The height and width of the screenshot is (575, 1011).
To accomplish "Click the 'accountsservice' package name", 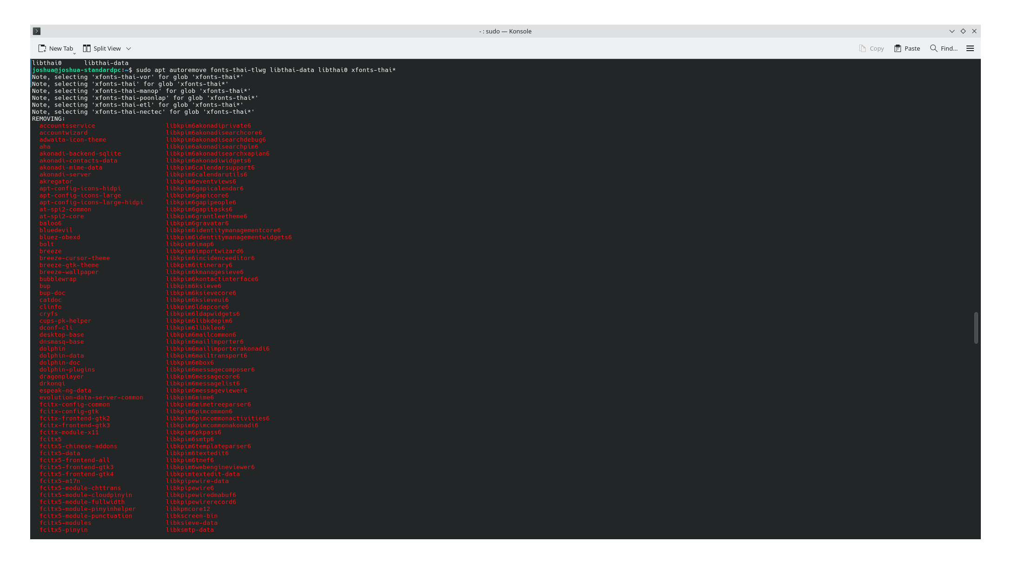I will [67, 126].
